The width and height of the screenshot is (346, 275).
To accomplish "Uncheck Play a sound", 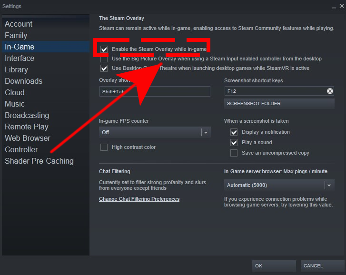I will point(234,142).
